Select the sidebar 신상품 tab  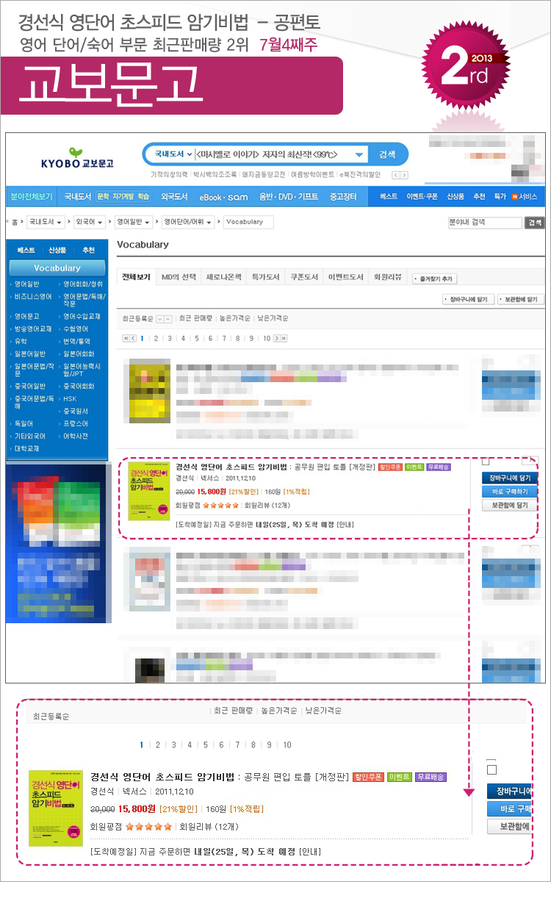pos(57,251)
